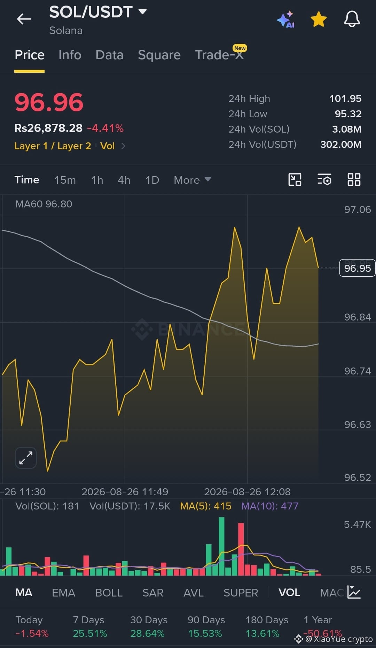376x648 pixels.
Task: Toggle the VOL sub-indicator
Action: click(x=289, y=592)
